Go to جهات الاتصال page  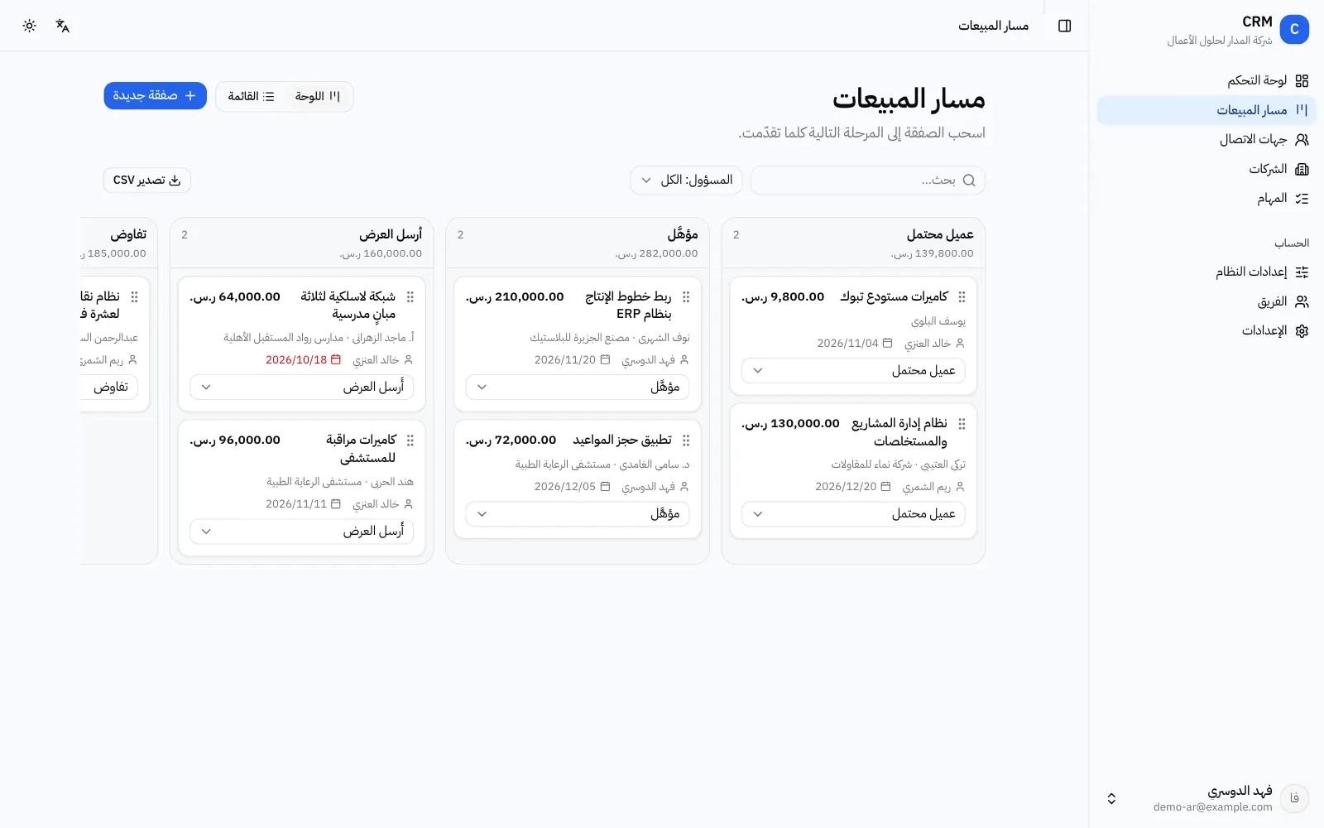[1206, 140]
